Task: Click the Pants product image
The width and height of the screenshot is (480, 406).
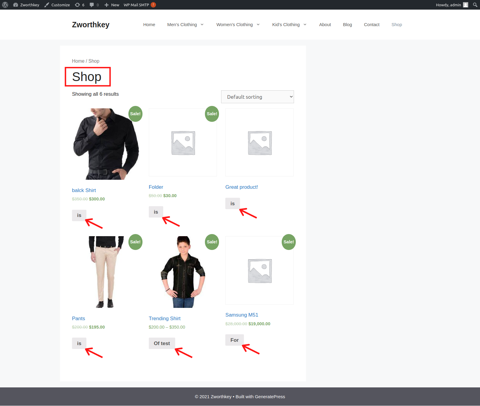Action: coord(106,272)
